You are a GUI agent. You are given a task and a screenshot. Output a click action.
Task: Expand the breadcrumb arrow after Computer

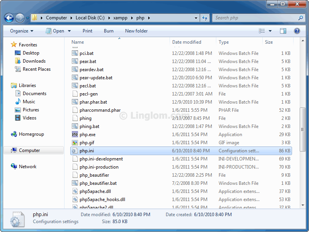pyautogui.click(x=71, y=18)
